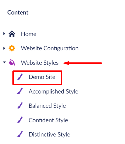Select Balanced Style in the tree
The height and width of the screenshot is (144, 125).
(x=47, y=106)
